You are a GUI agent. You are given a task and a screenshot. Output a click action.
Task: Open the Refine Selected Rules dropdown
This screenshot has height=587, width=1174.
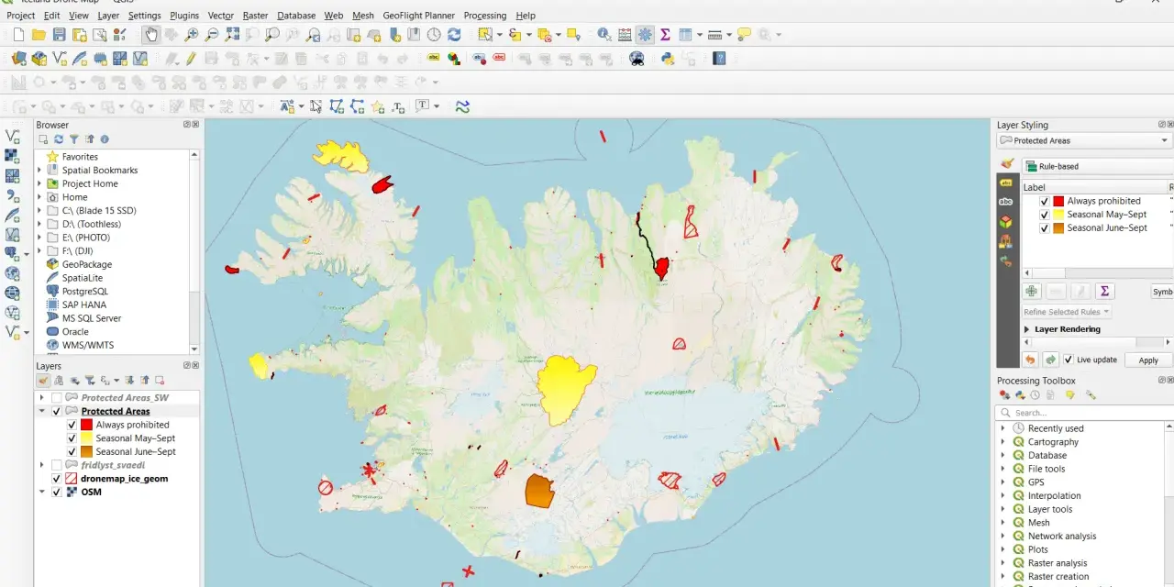pyautogui.click(x=1068, y=312)
